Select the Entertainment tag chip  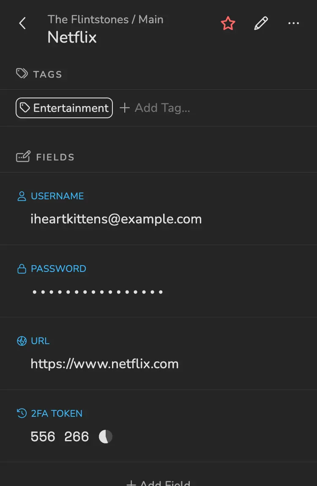[x=64, y=108]
